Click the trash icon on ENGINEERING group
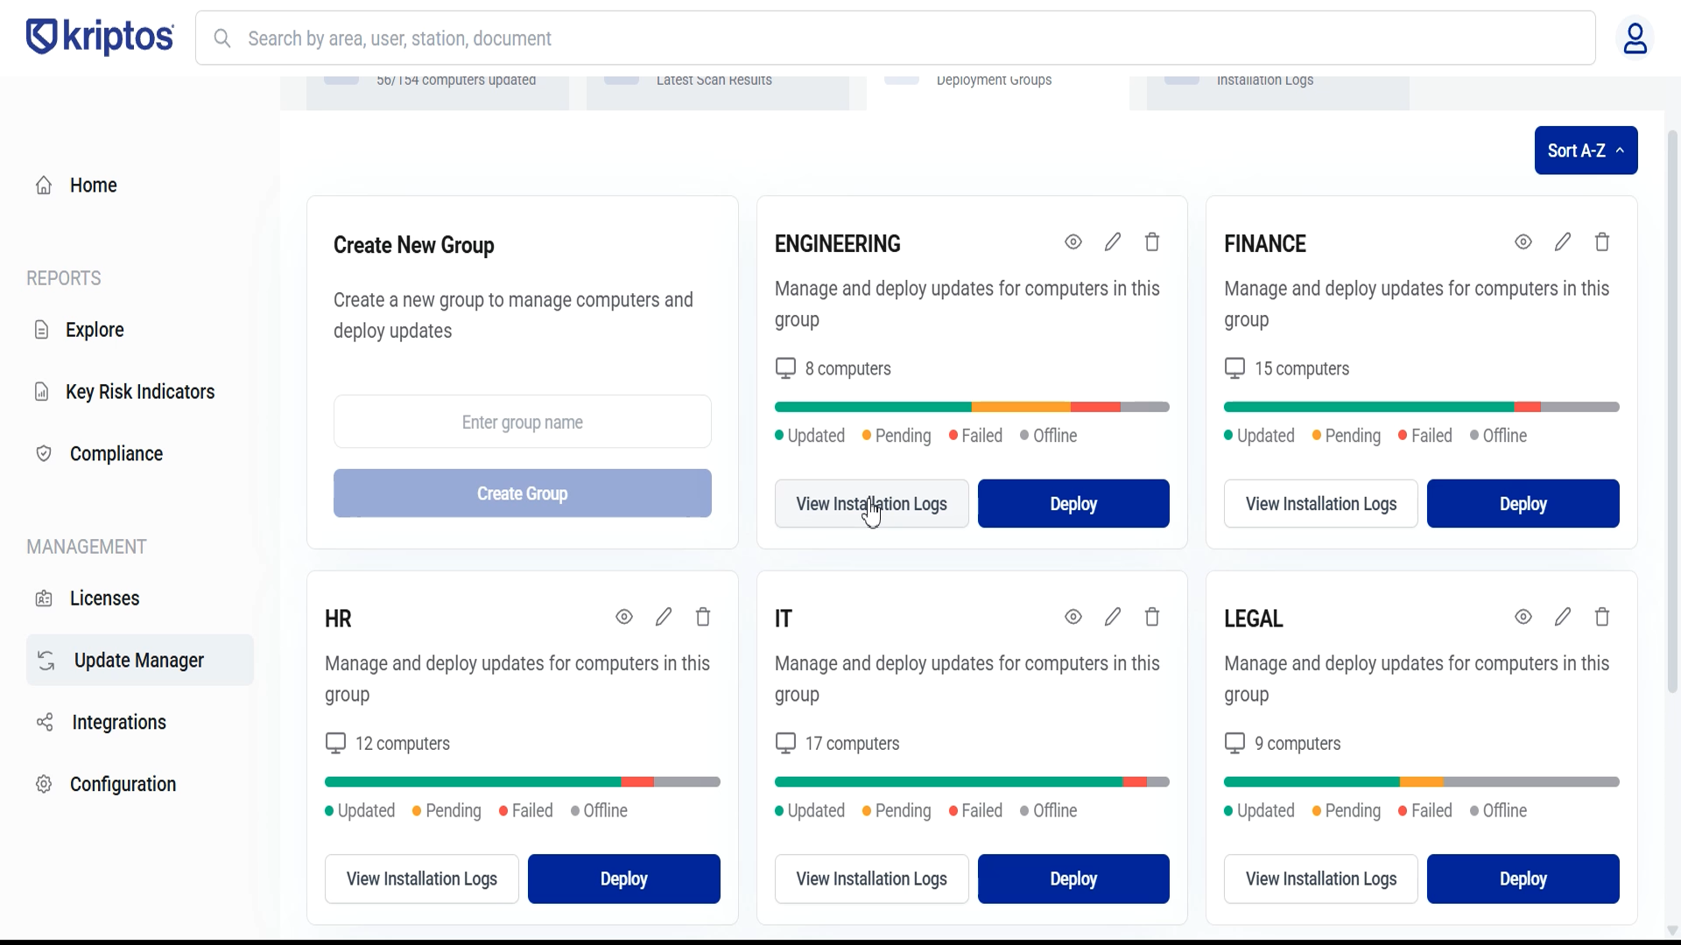The height and width of the screenshot is (945, 1681). [x=1152, y=242]
